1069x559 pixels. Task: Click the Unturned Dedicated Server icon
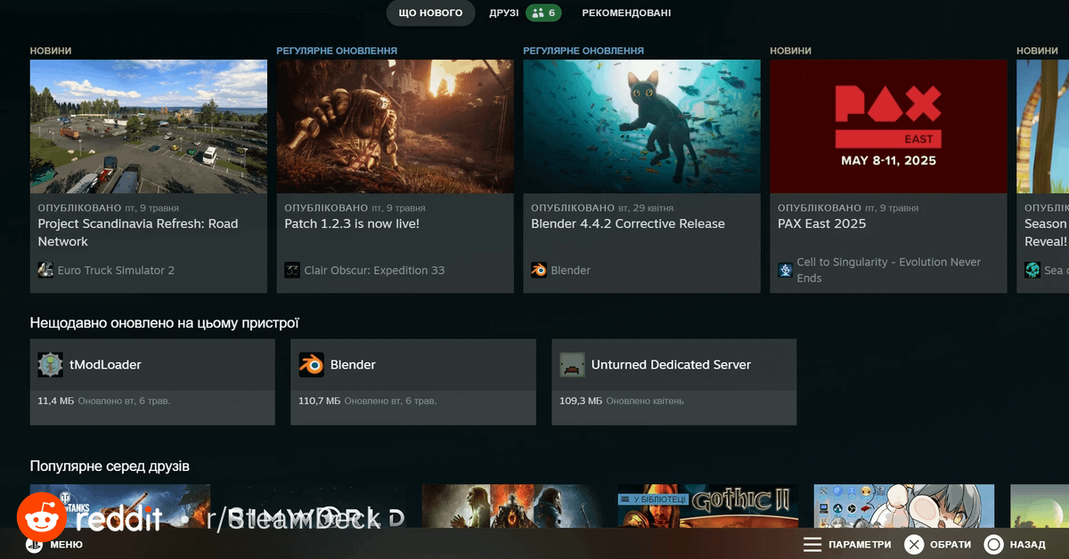point(572,365)
